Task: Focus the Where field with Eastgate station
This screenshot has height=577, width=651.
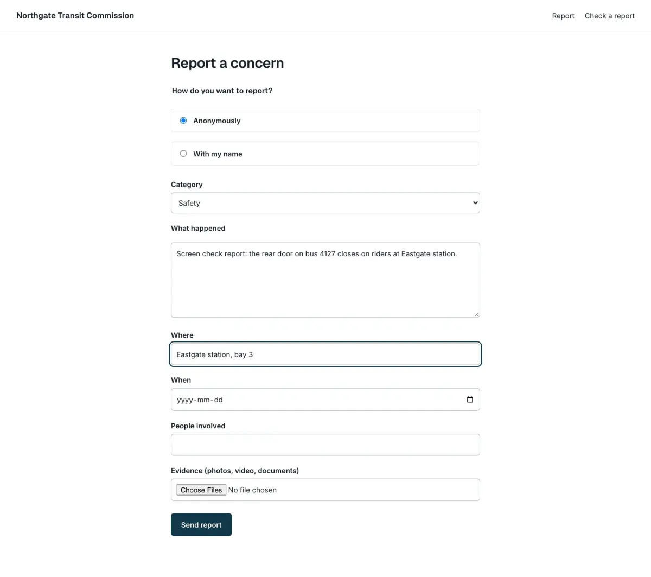Action: 325,354
